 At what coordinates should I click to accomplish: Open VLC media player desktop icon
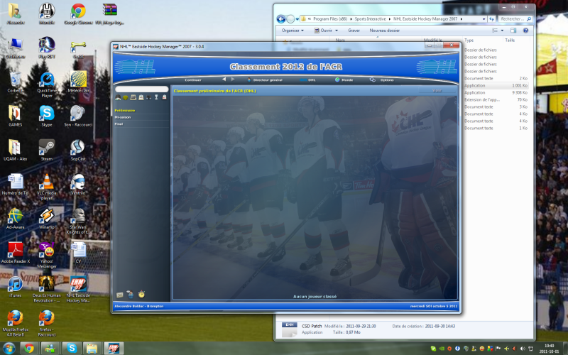pyautogui.click(x=47, y=186)
